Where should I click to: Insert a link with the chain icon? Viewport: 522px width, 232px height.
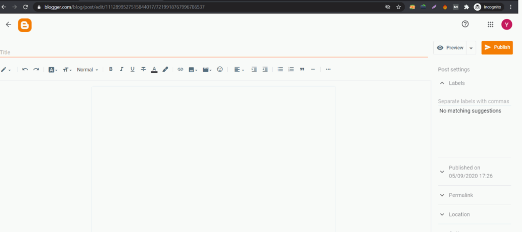pos(180,69)
